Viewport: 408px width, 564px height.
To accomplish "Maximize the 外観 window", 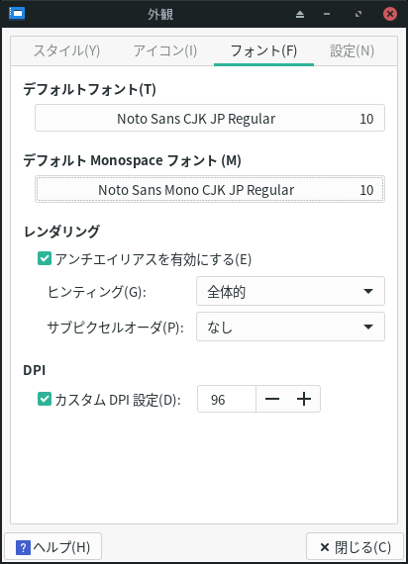I will (x=358, y=14).
